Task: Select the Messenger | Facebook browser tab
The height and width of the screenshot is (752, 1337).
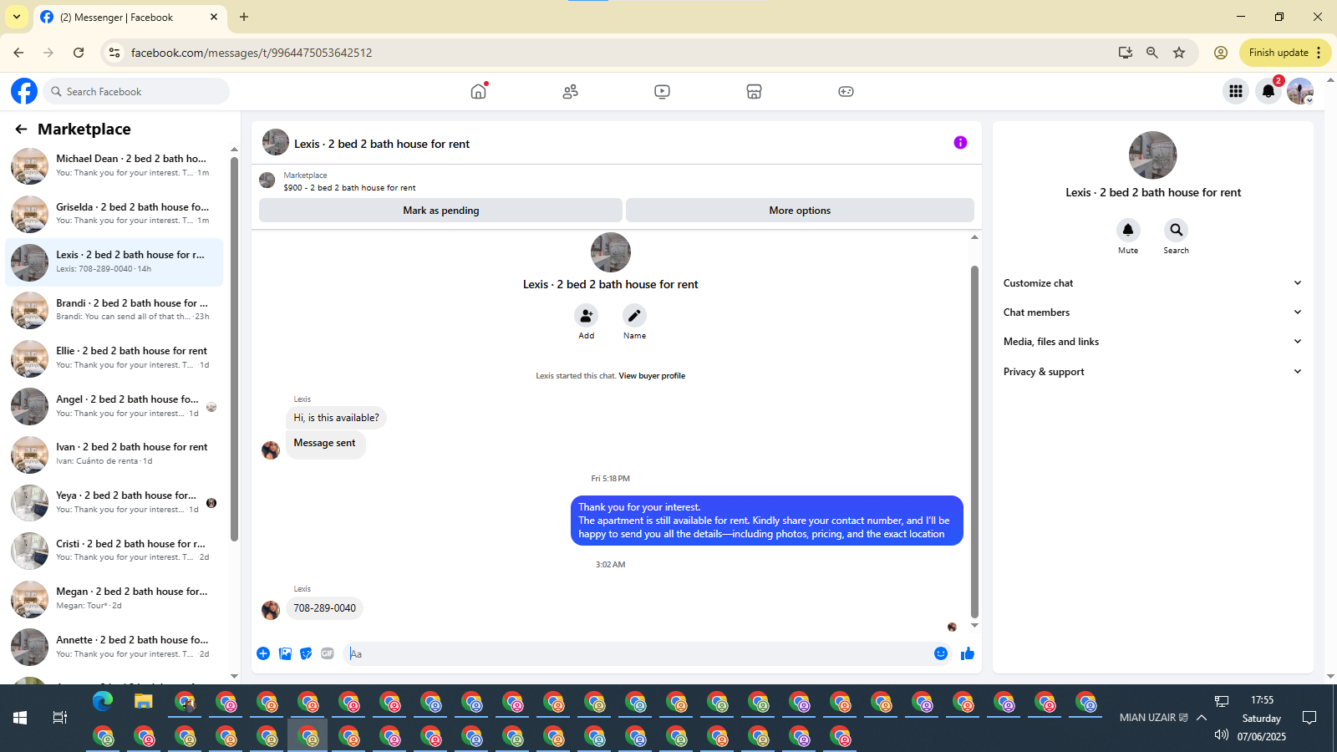Action: (x=130, y=17)
